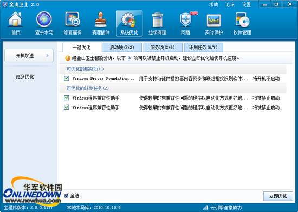Open the 设置 settings menu
Image resolution: width=298 pixels, height=212 pixels.
pos(247,4)
